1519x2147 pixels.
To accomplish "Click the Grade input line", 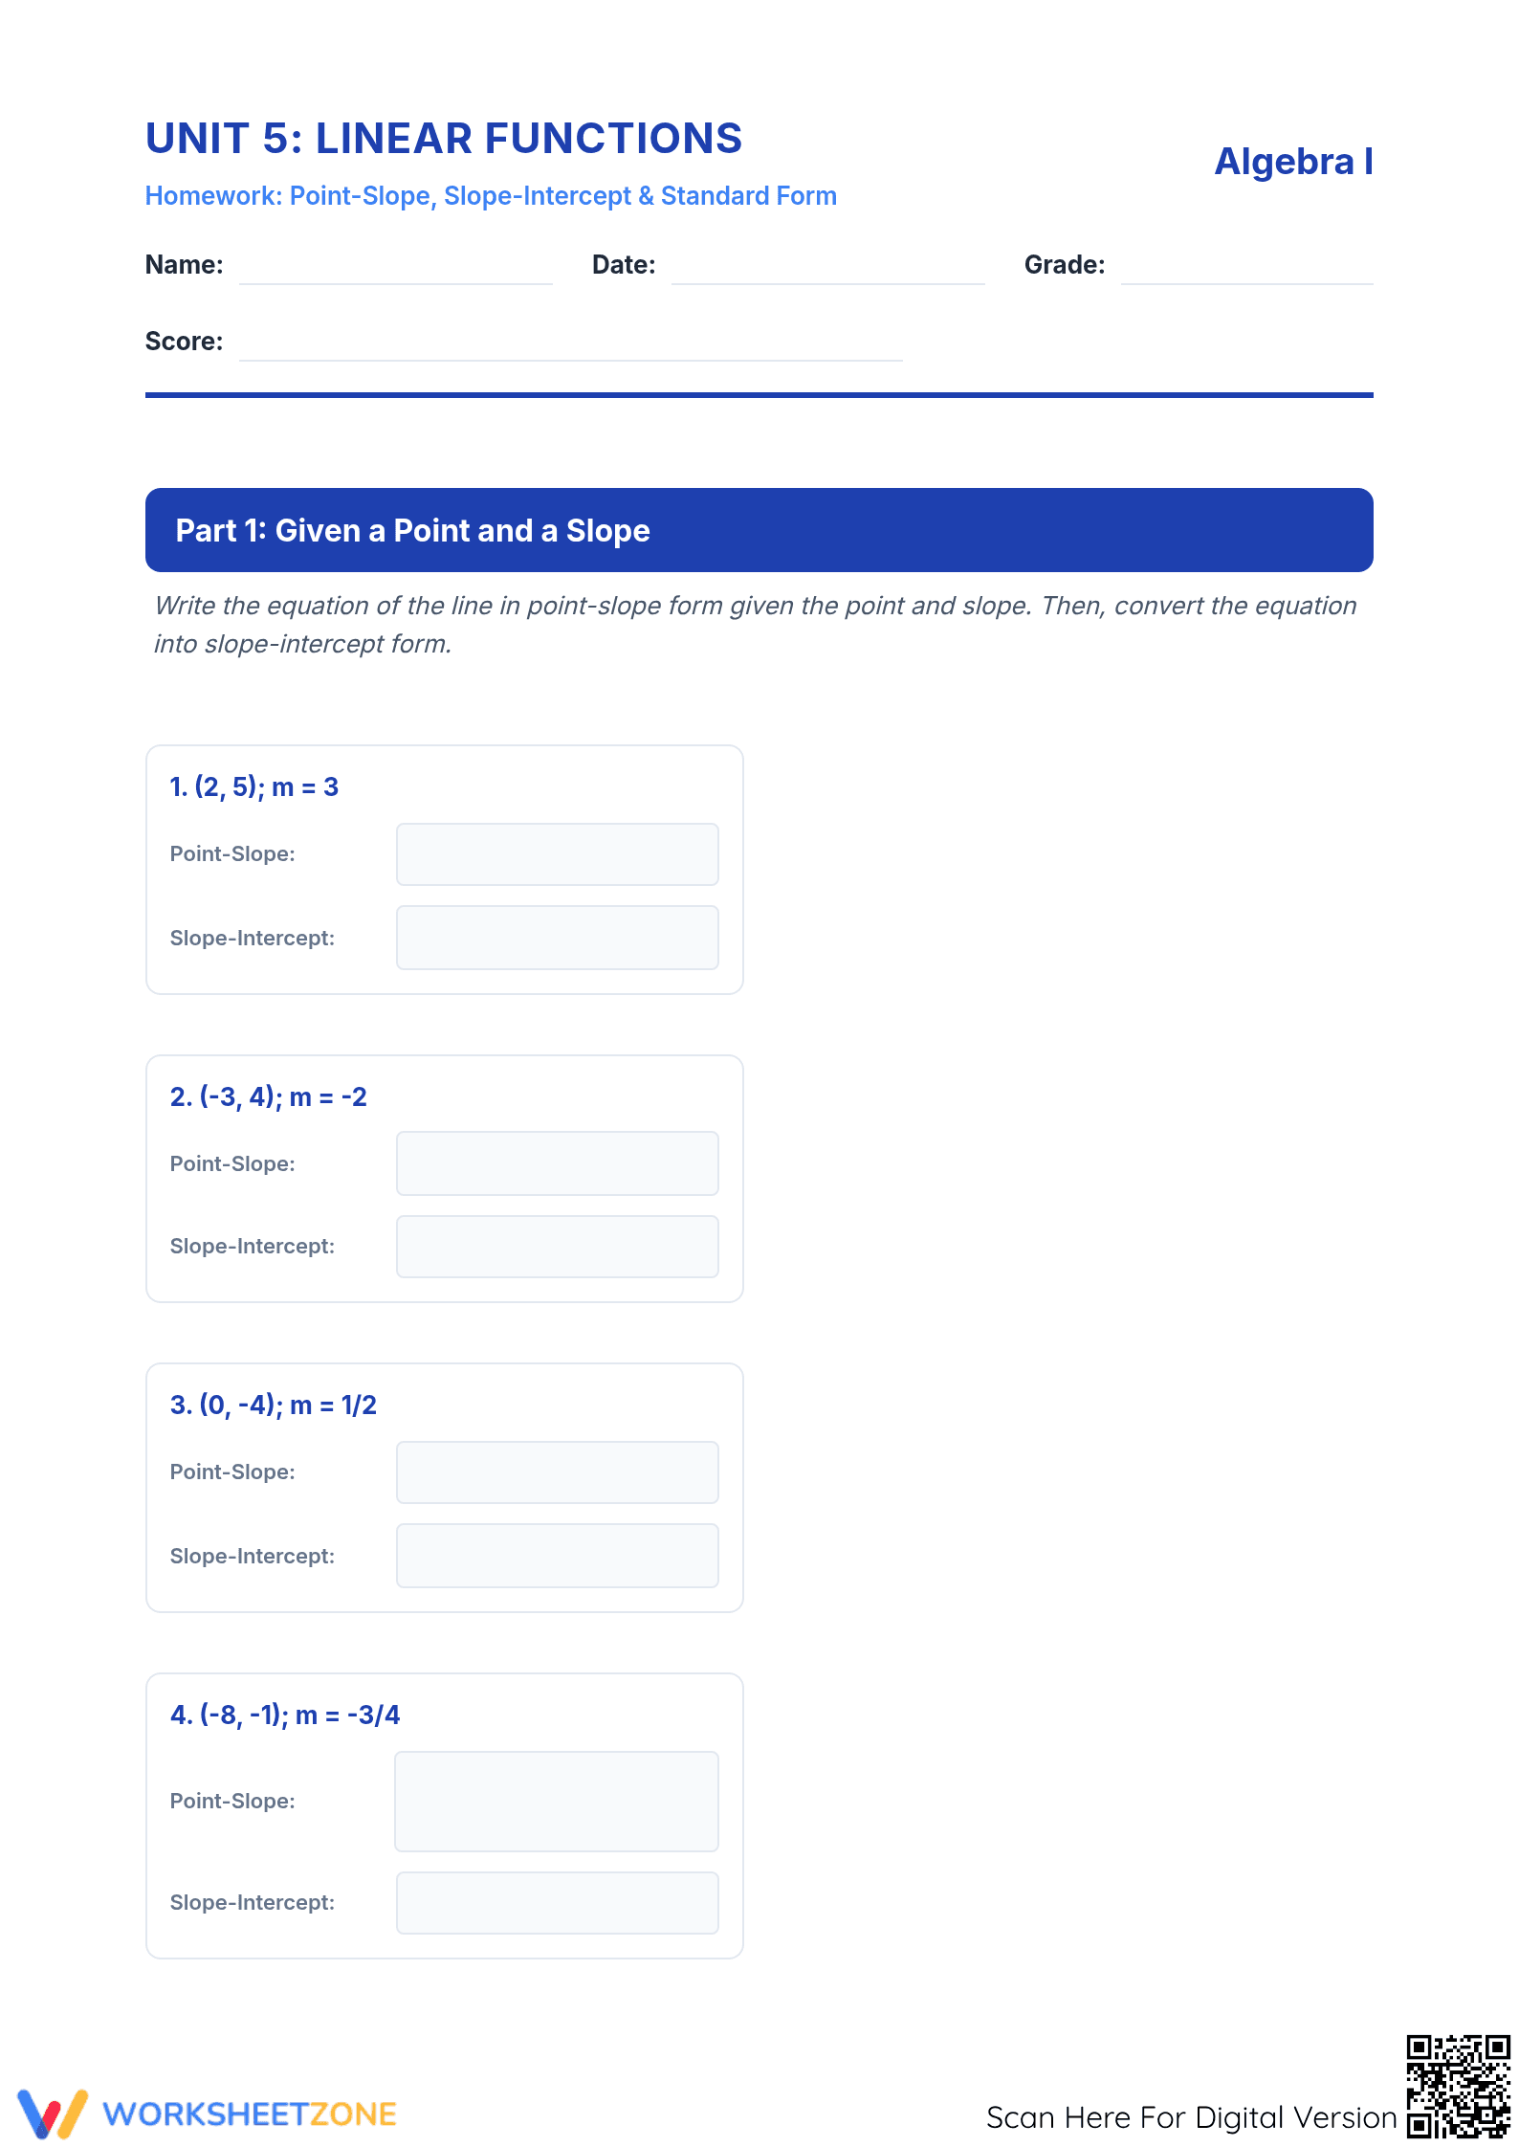I will (1247, 268).
